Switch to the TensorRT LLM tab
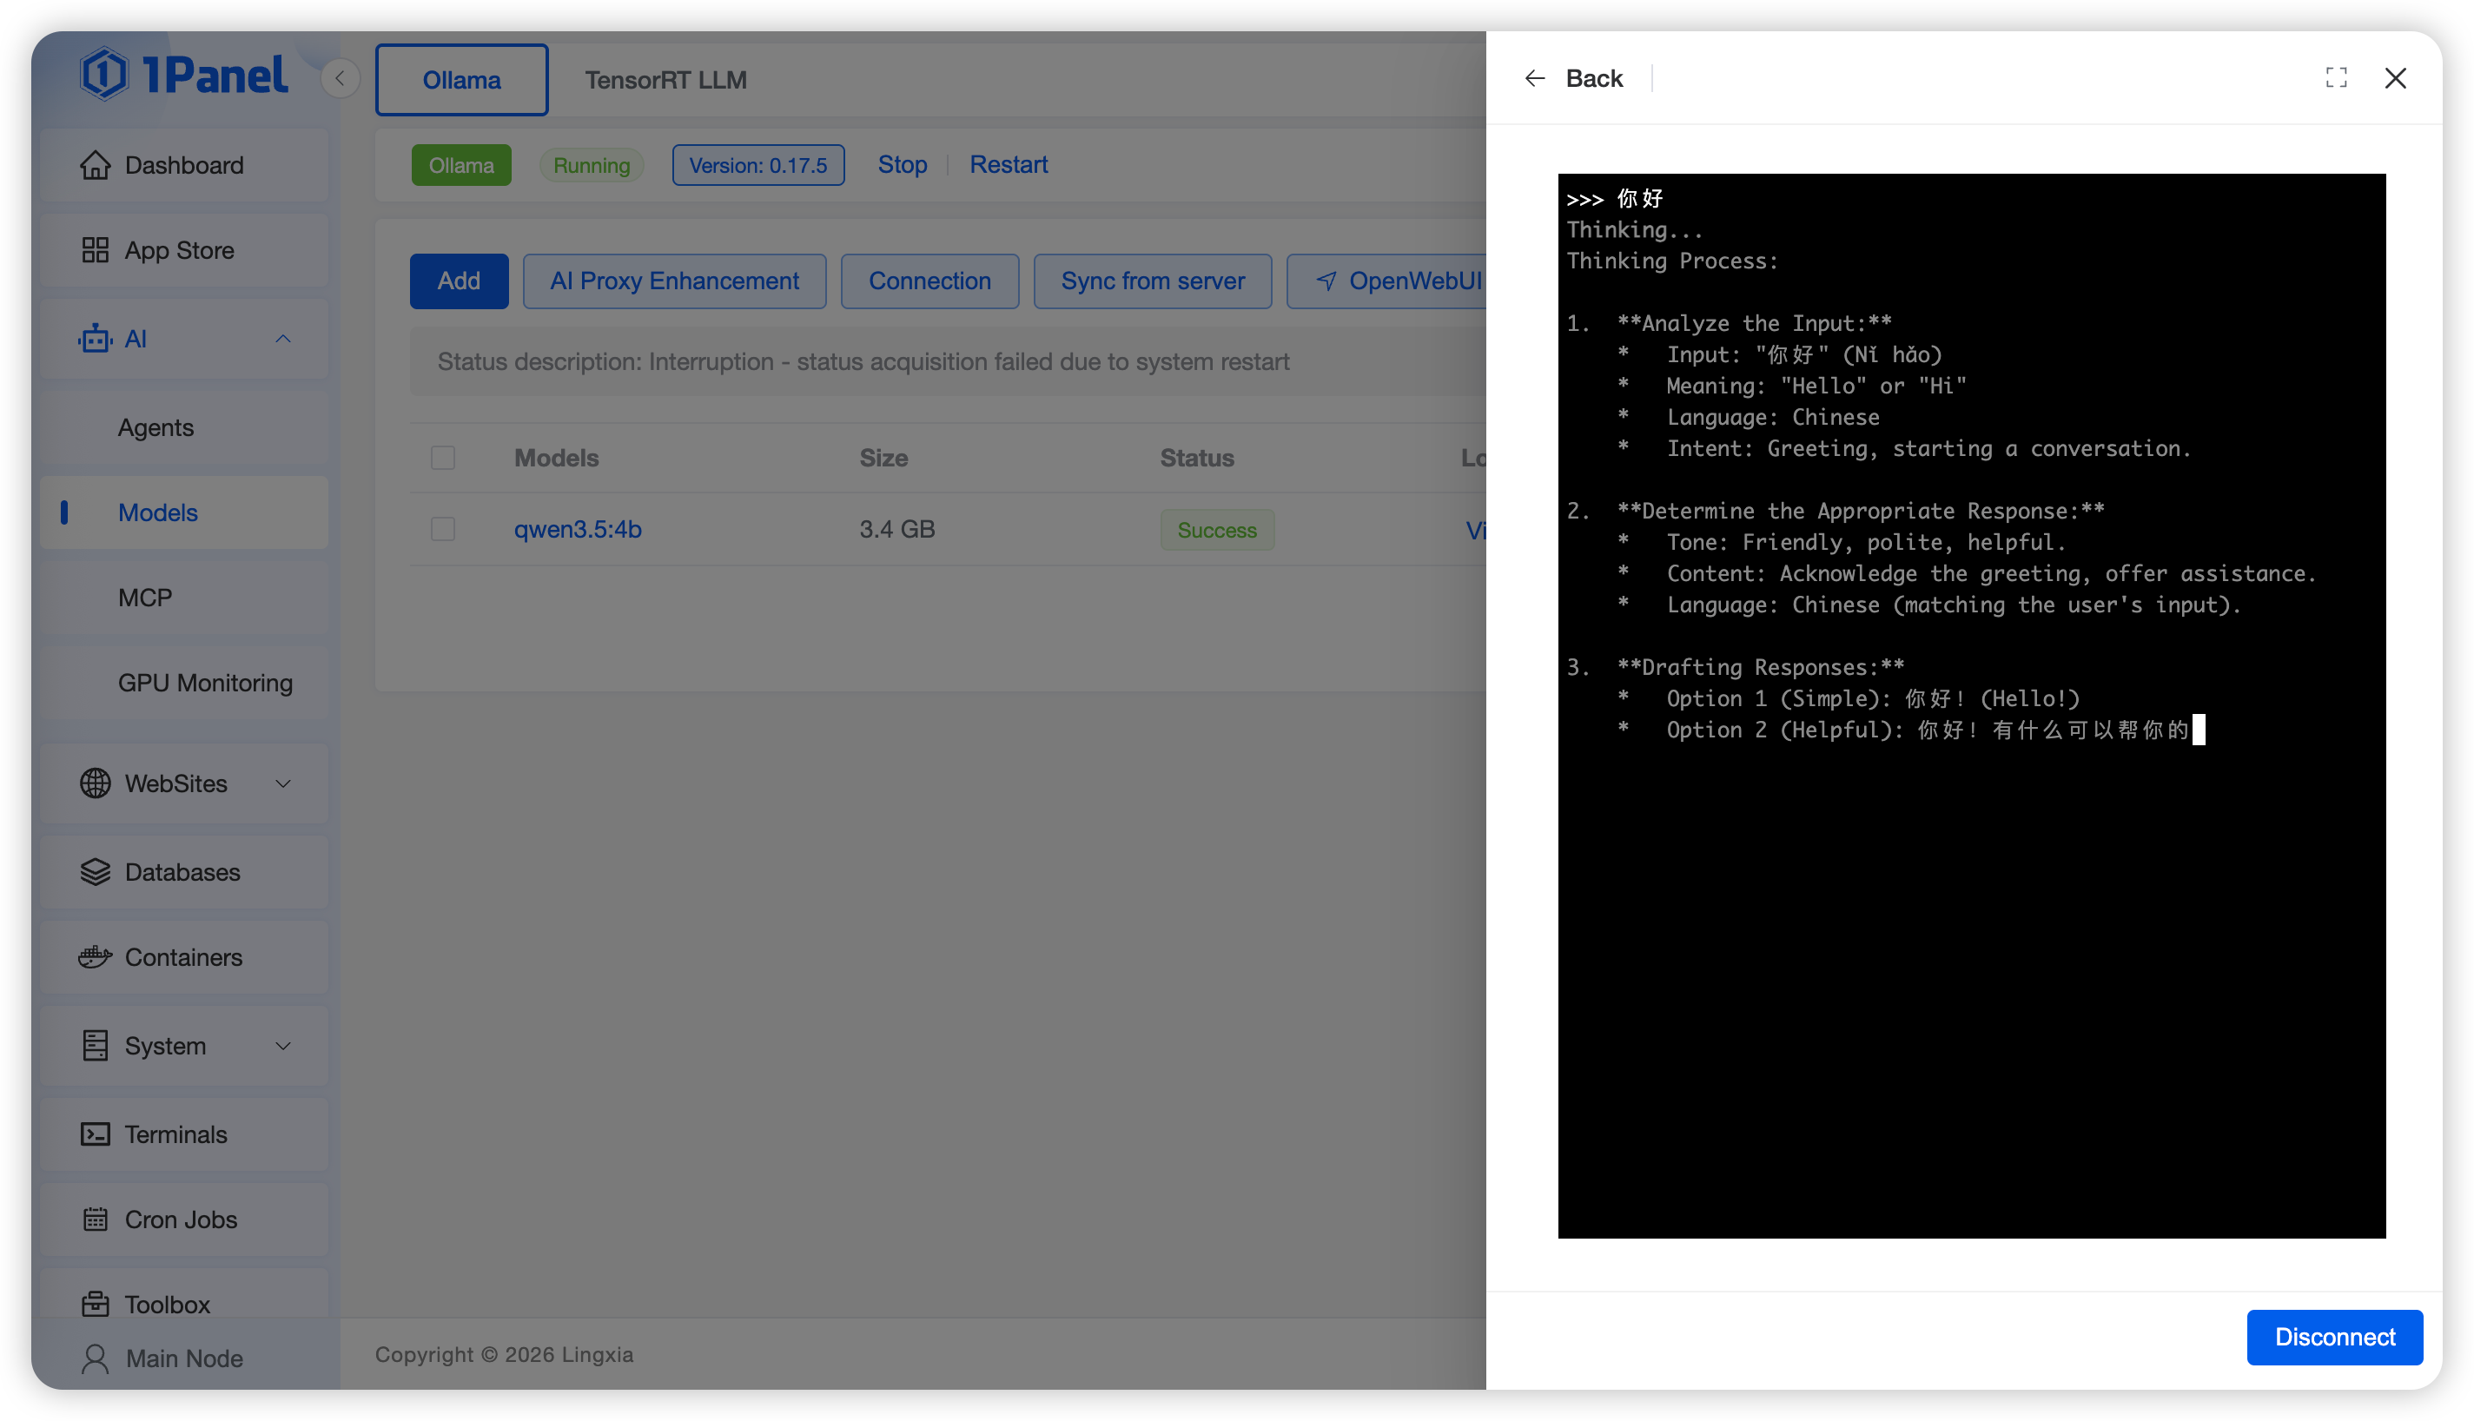 (x=665, y=80)
